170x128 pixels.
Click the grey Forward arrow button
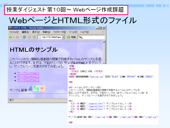pos(17,37)
